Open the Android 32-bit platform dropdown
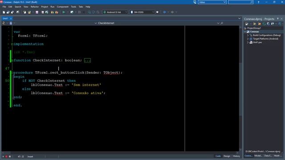Viewport: 285px width, 160px height. point(115,12)
